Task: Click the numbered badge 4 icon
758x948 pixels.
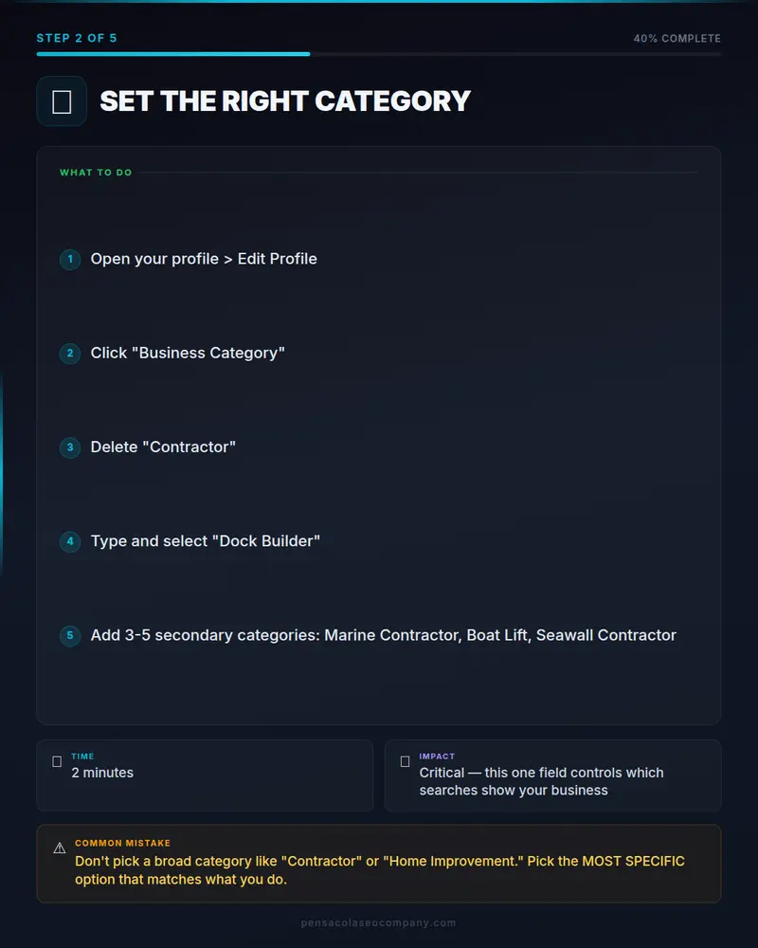Action: tap(70, 541)
